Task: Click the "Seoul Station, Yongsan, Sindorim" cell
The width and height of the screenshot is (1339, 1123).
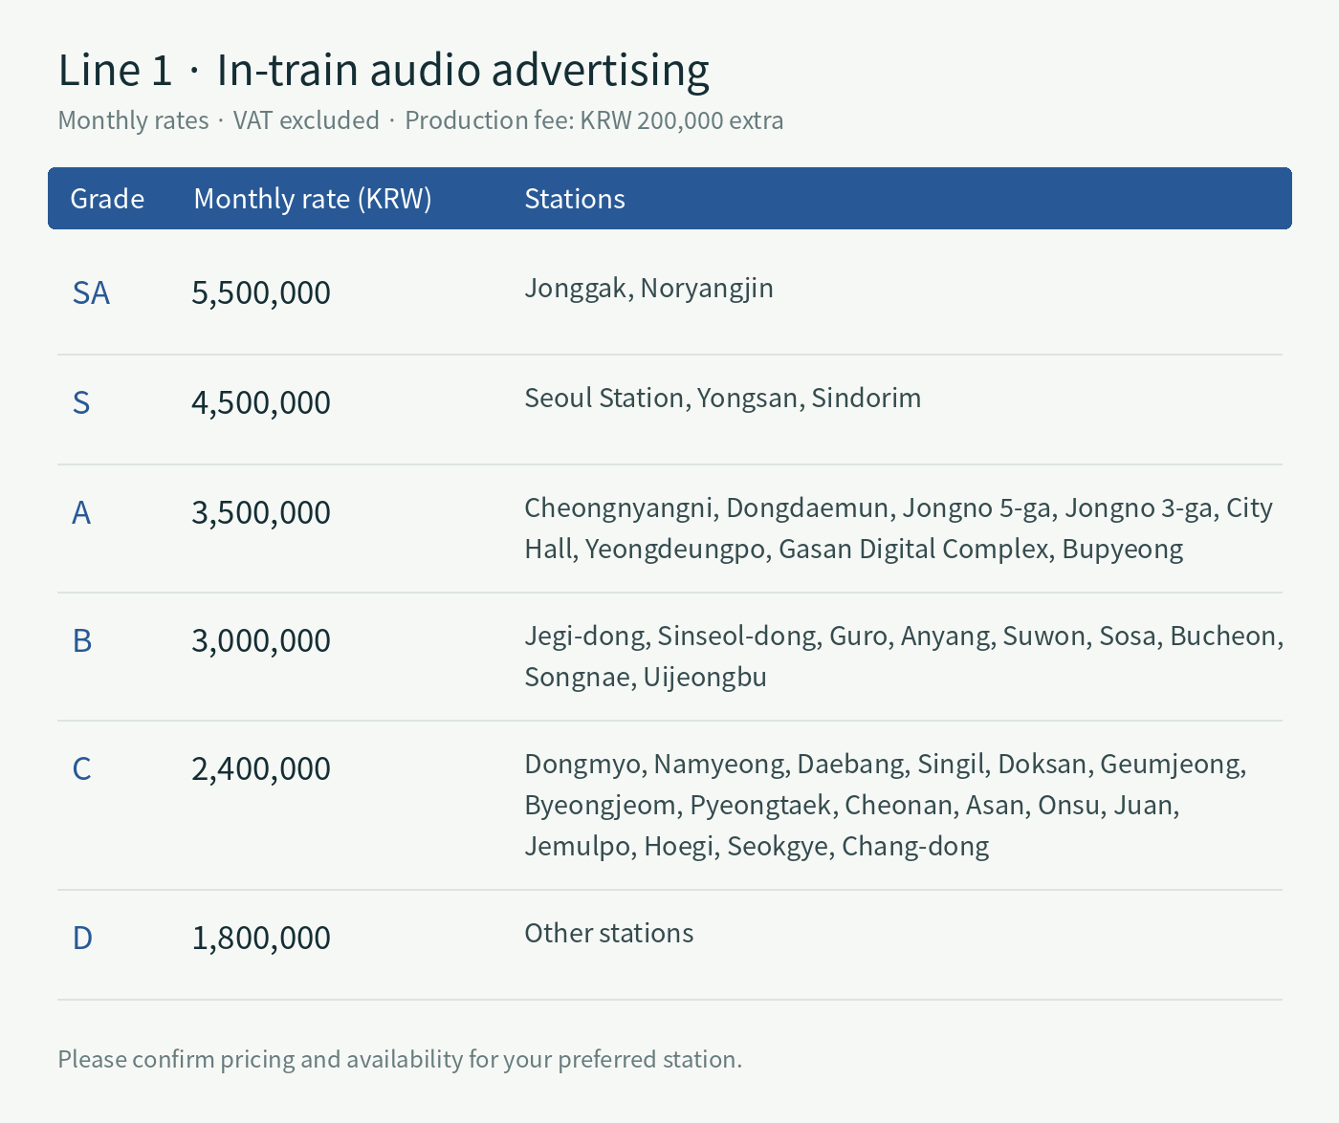Action: (723, 398)
